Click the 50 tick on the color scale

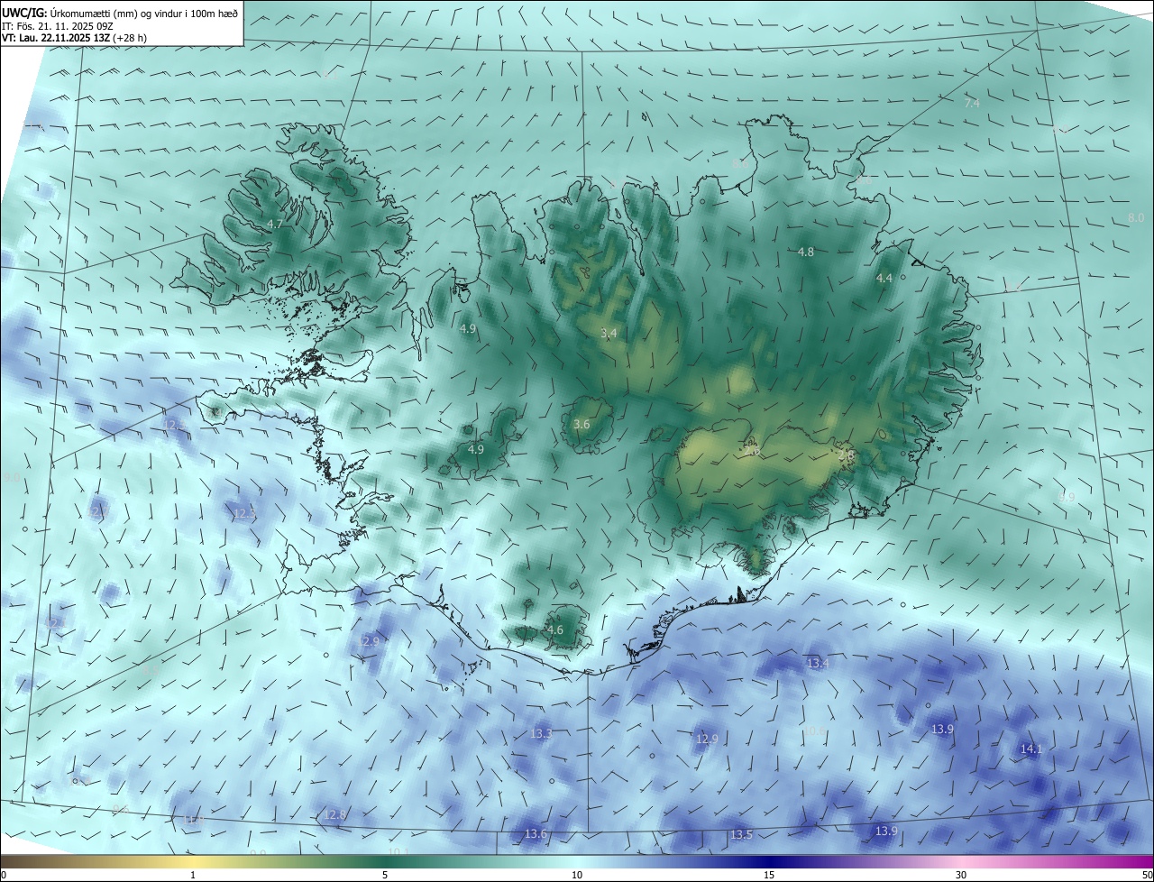(1147, 876)
